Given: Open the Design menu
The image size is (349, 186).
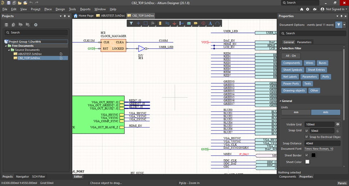Looking at the screenshot, I should [60, 9].
